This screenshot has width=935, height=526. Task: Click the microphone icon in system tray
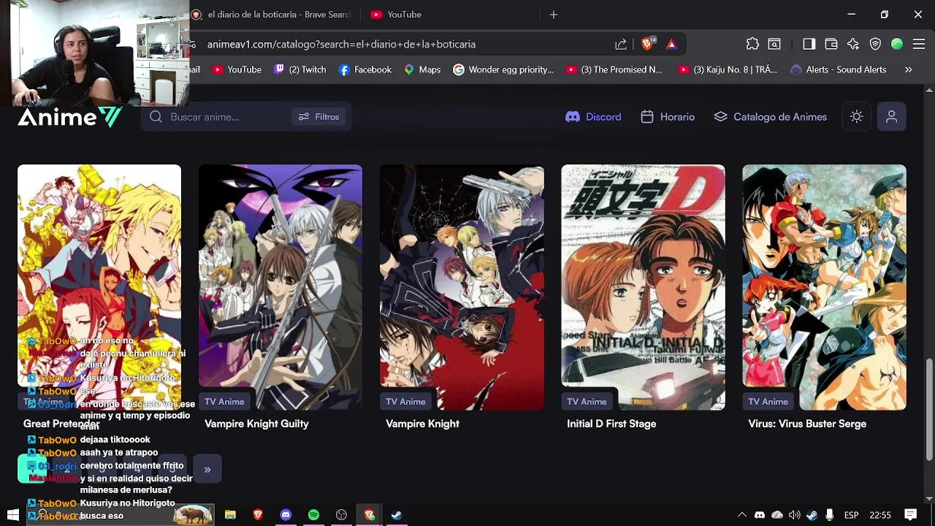829,515
